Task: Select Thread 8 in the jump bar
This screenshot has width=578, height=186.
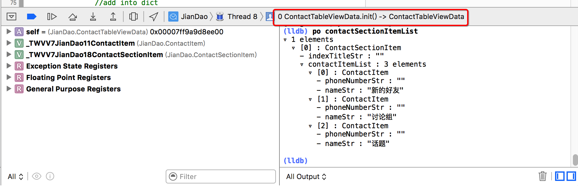Action: [x=242, y=17]
